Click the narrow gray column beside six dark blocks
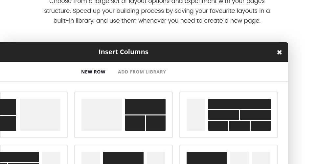The height and width of the screenshot is (164, 317). [196, 115]
